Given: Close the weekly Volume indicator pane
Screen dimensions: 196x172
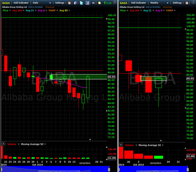Looking at the screenshot, I should (121, 145).
